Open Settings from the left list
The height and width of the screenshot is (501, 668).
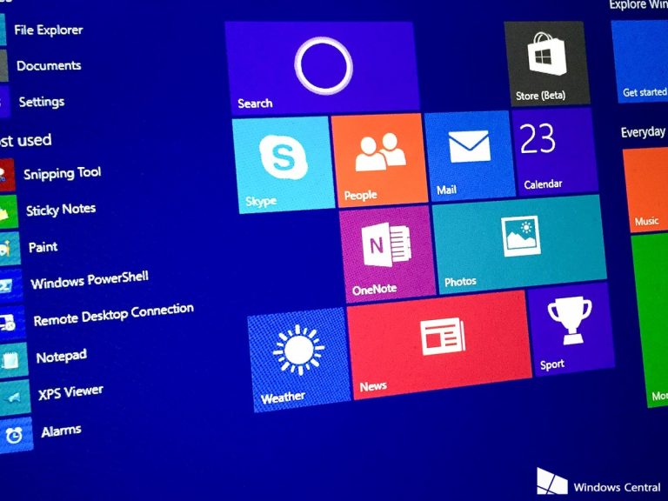click(x=41, y=102)
